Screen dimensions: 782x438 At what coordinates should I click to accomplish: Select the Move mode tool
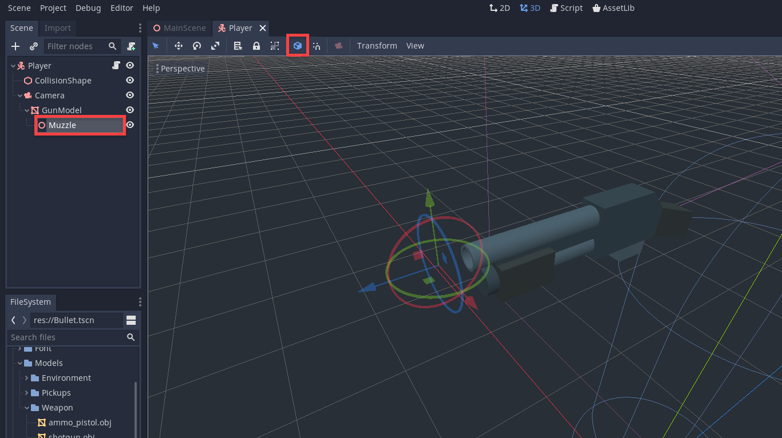tap(178, 46)
